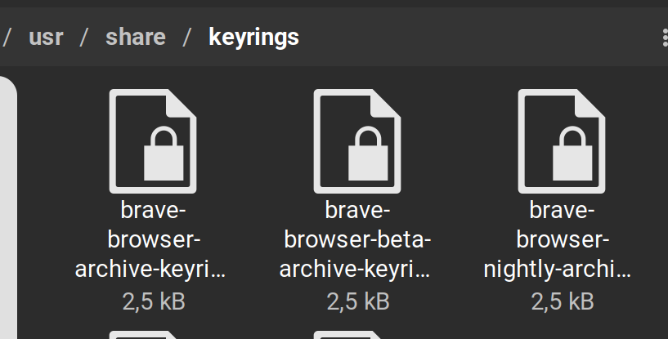This screenshot has height=339, width=668.
Task: Click the 2,5 kB size under brave-browser-beta
Action: (358, 302)
